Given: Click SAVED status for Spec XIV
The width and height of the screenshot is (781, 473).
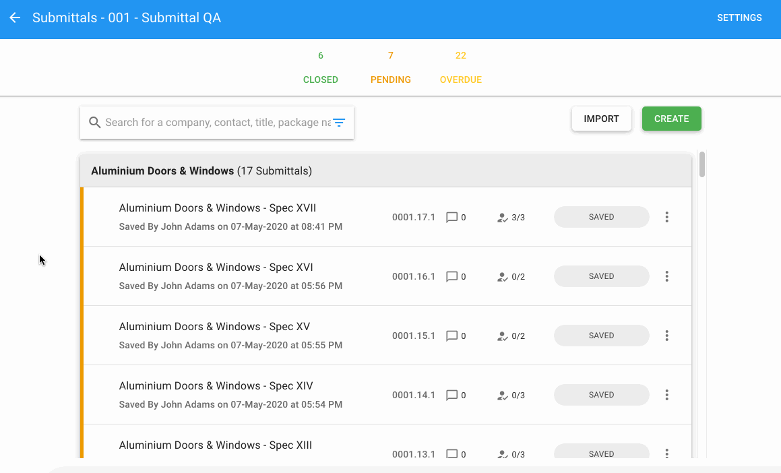Looking at the screenshot, I should (602, 395).
